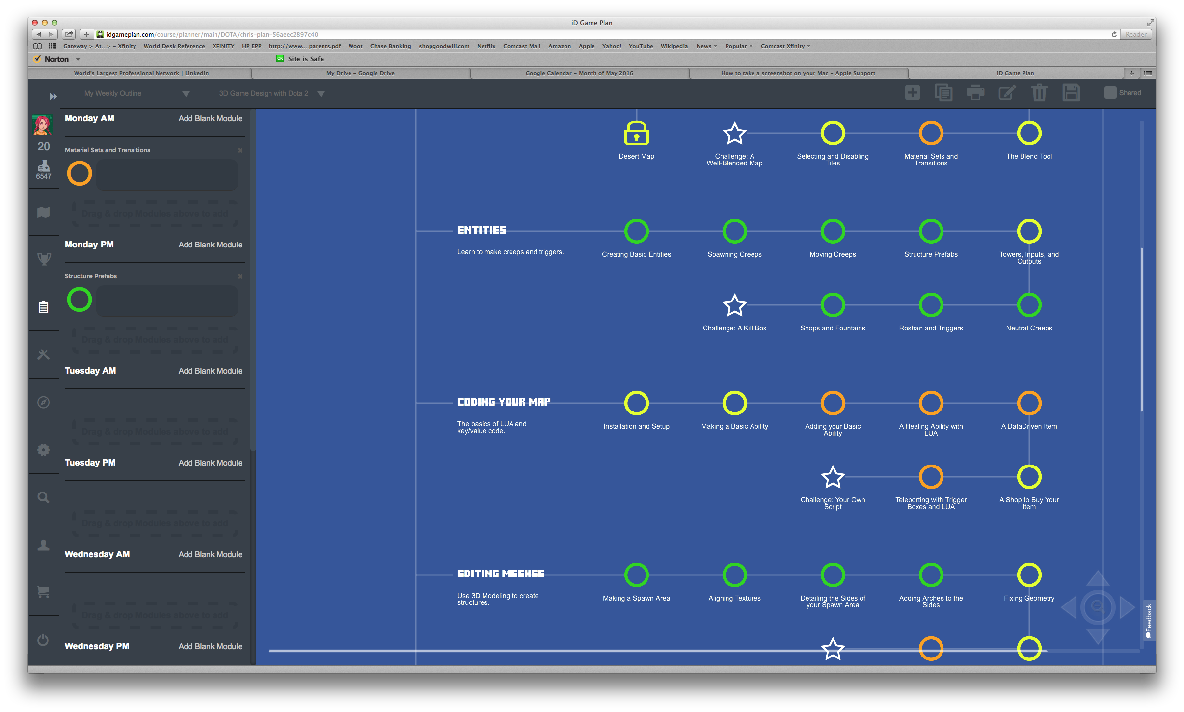
Task: Click the settings gear icon in sidebar
Action: click(44, 448)
